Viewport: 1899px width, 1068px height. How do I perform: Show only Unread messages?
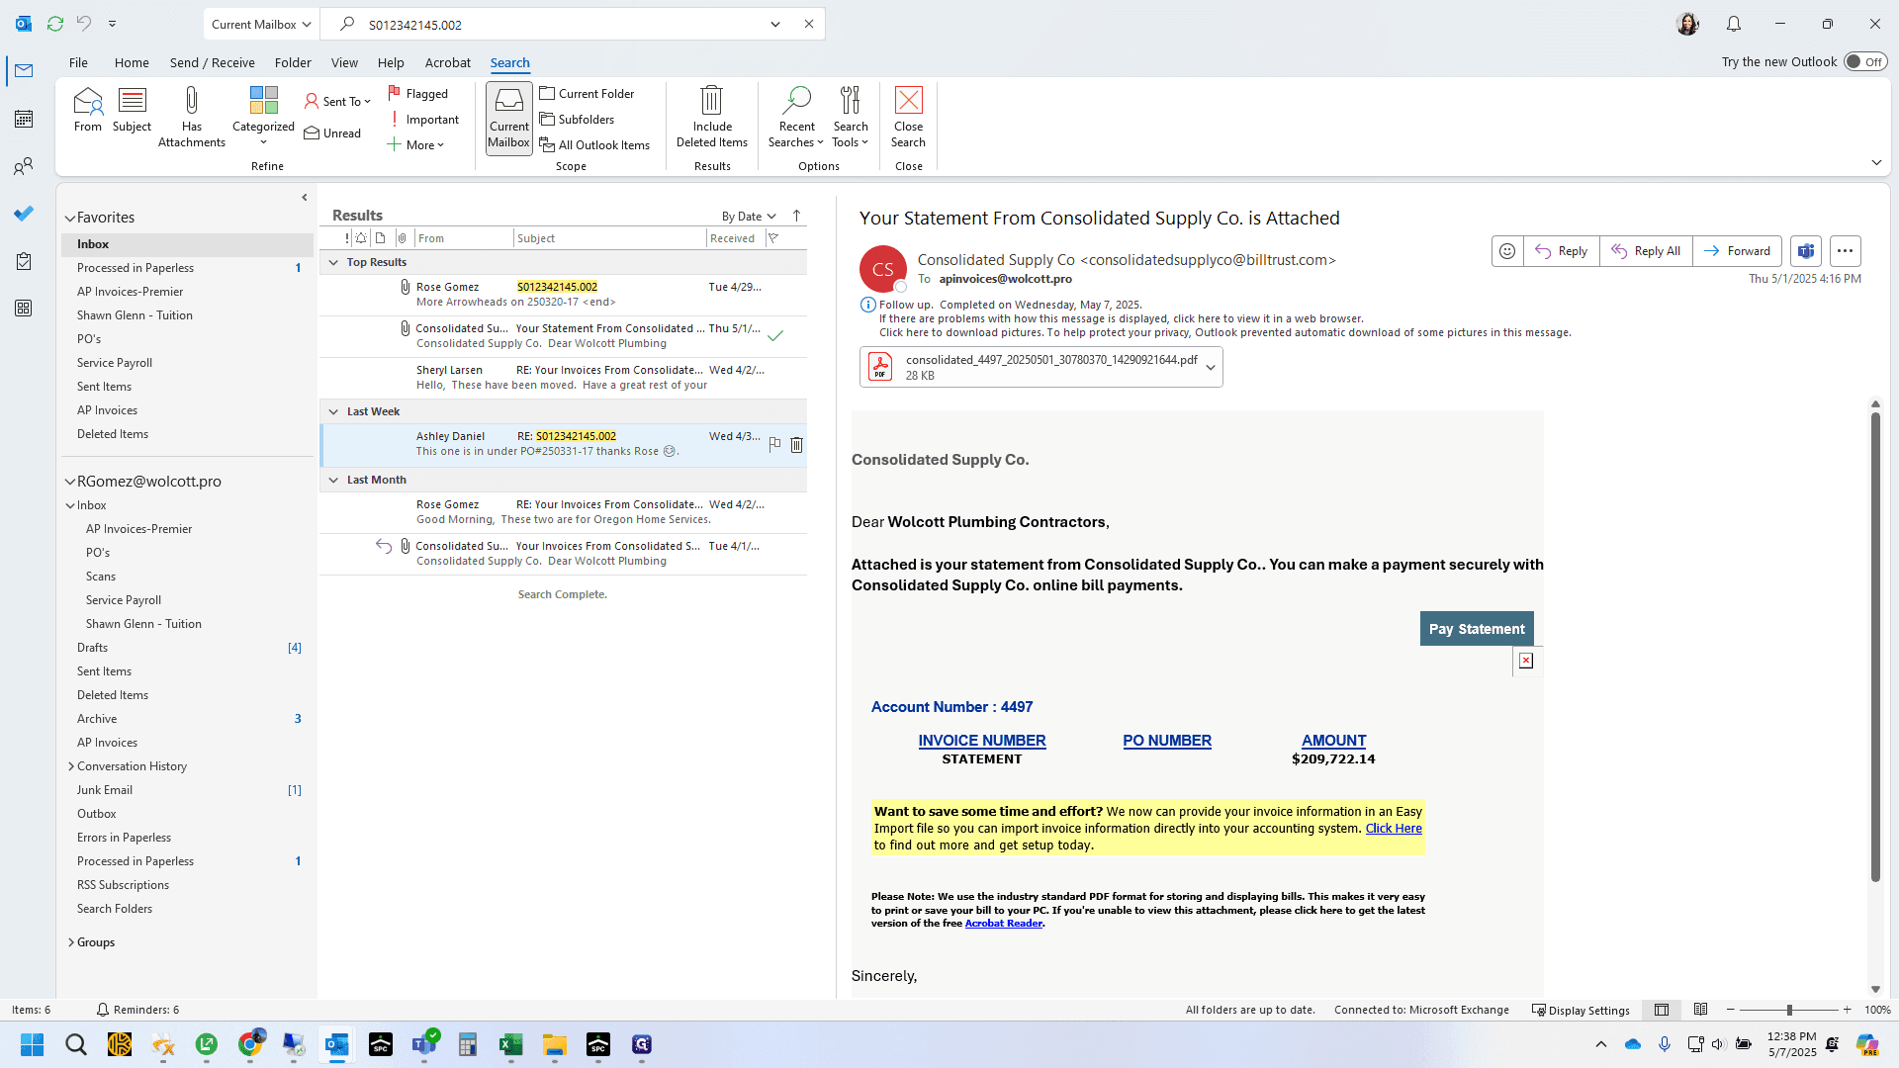click(332, 133)
